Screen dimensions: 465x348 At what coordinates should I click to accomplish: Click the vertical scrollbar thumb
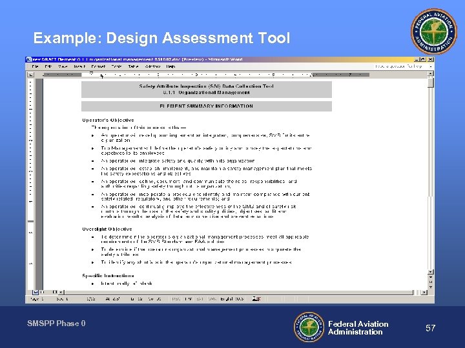431,82
